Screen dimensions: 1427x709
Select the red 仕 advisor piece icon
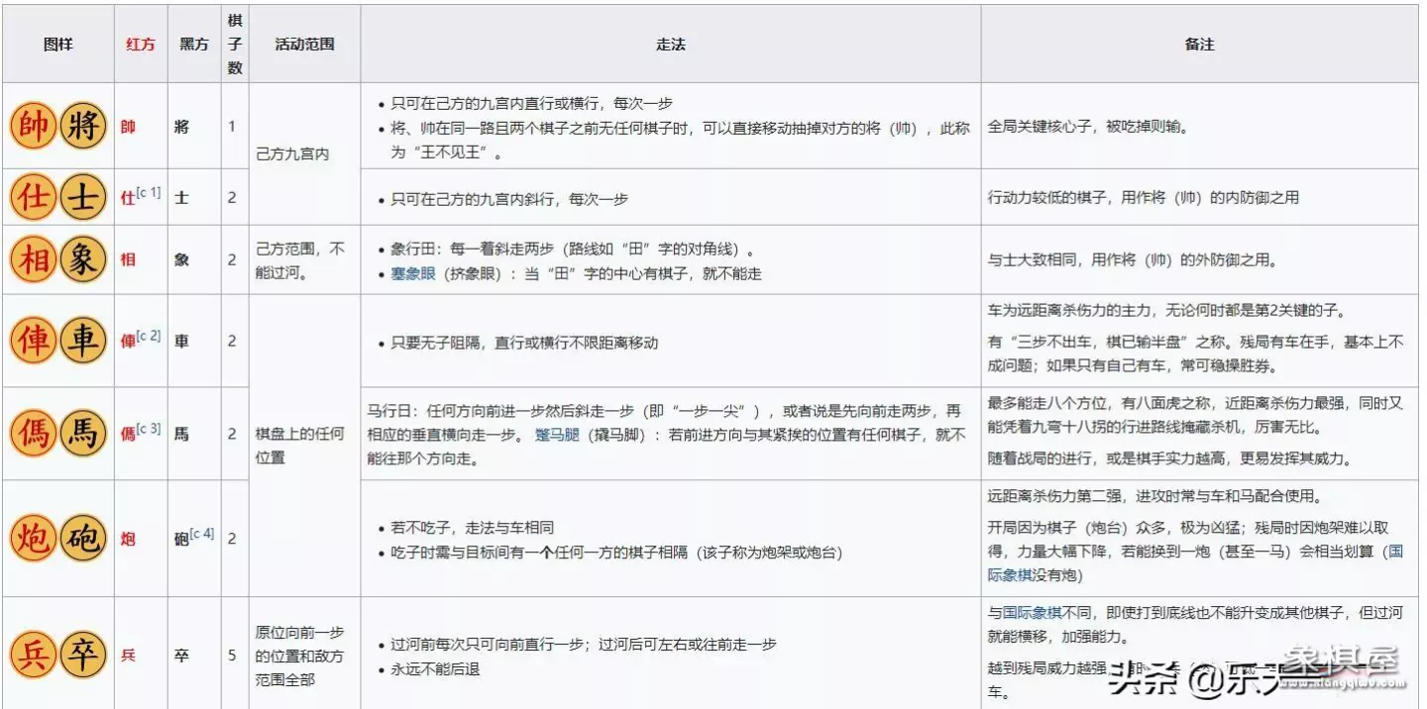[33, 196]
